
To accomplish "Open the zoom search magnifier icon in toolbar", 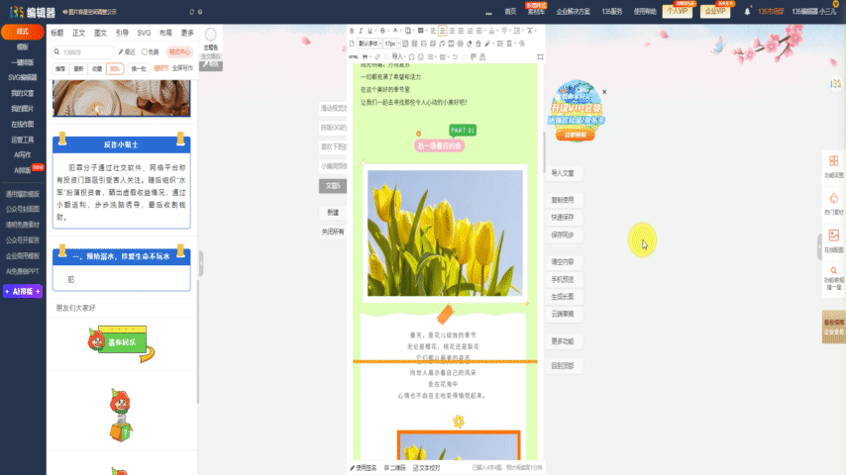I will 522,44.
